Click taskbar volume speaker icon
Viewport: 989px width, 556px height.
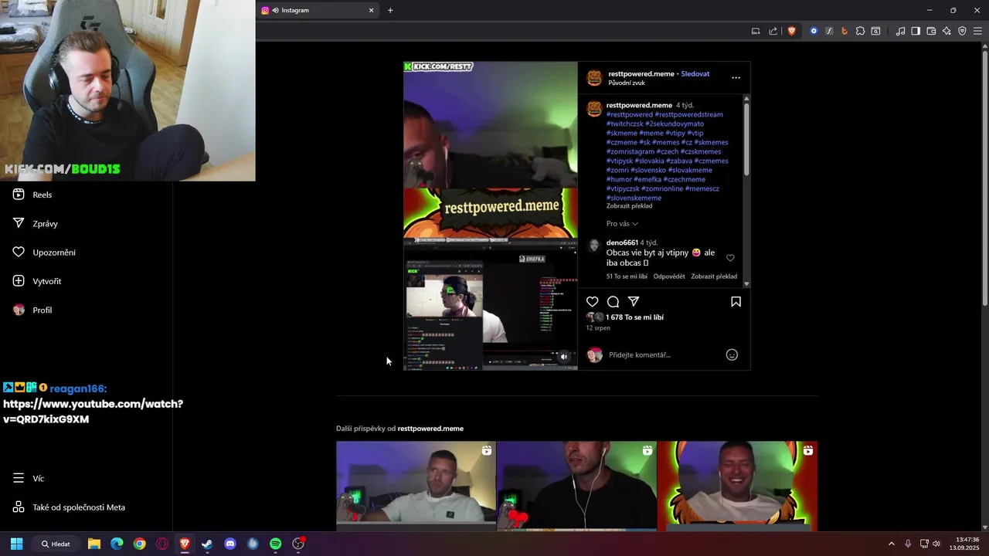[x=936, y=544]
